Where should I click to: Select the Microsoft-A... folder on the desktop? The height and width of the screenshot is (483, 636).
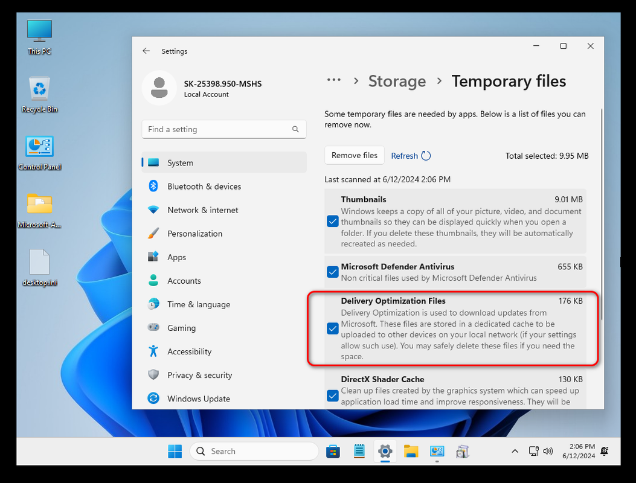click(x=39, y=211)
